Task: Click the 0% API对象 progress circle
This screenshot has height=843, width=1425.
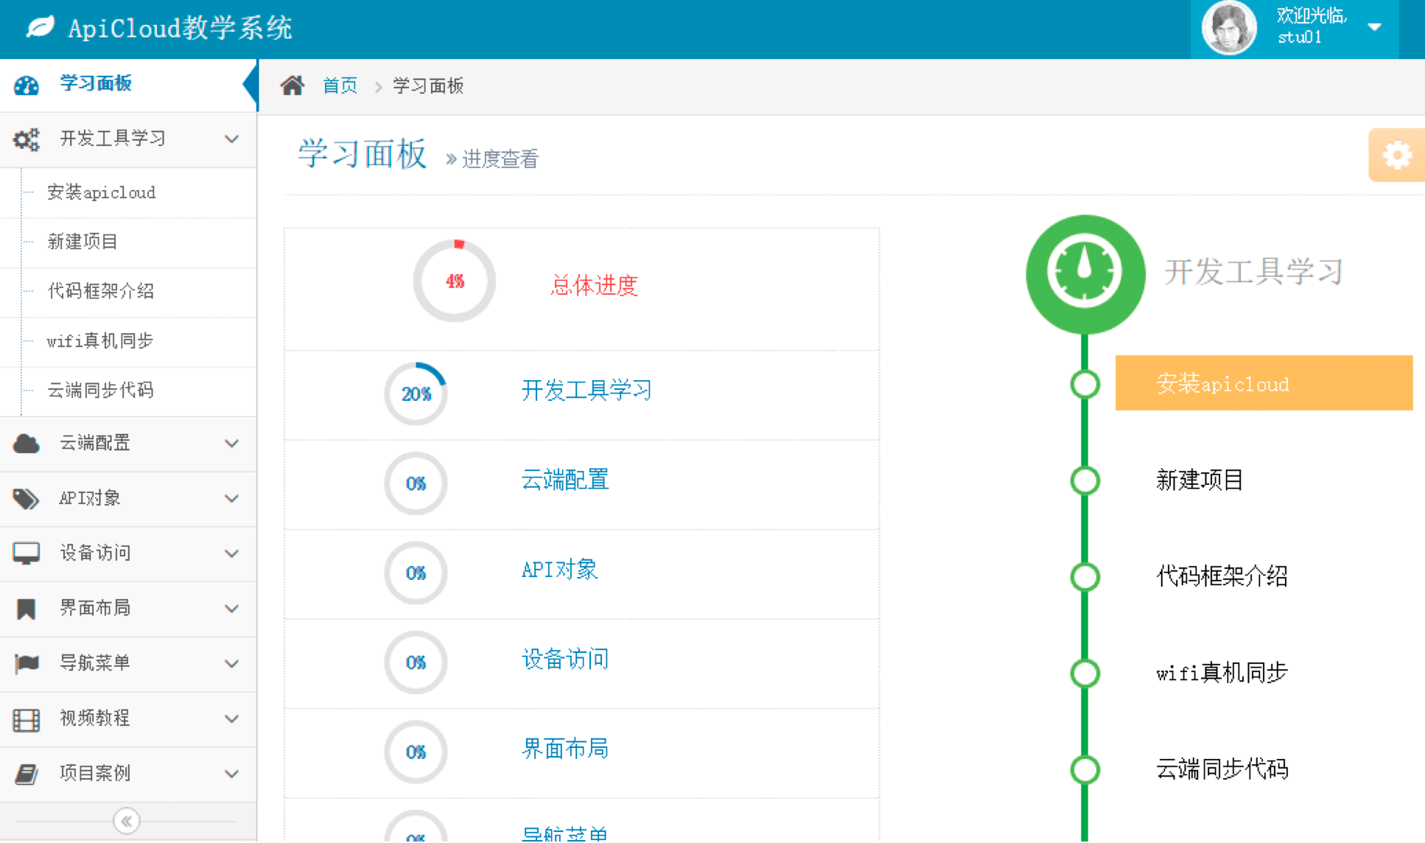Action: 416,573
